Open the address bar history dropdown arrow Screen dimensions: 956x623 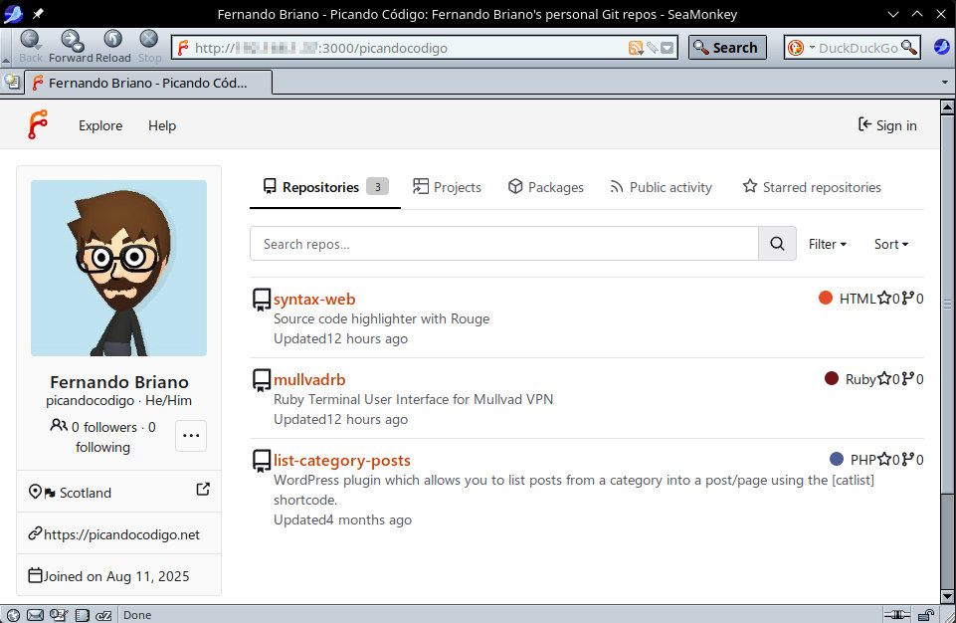(x=668, y=48)
